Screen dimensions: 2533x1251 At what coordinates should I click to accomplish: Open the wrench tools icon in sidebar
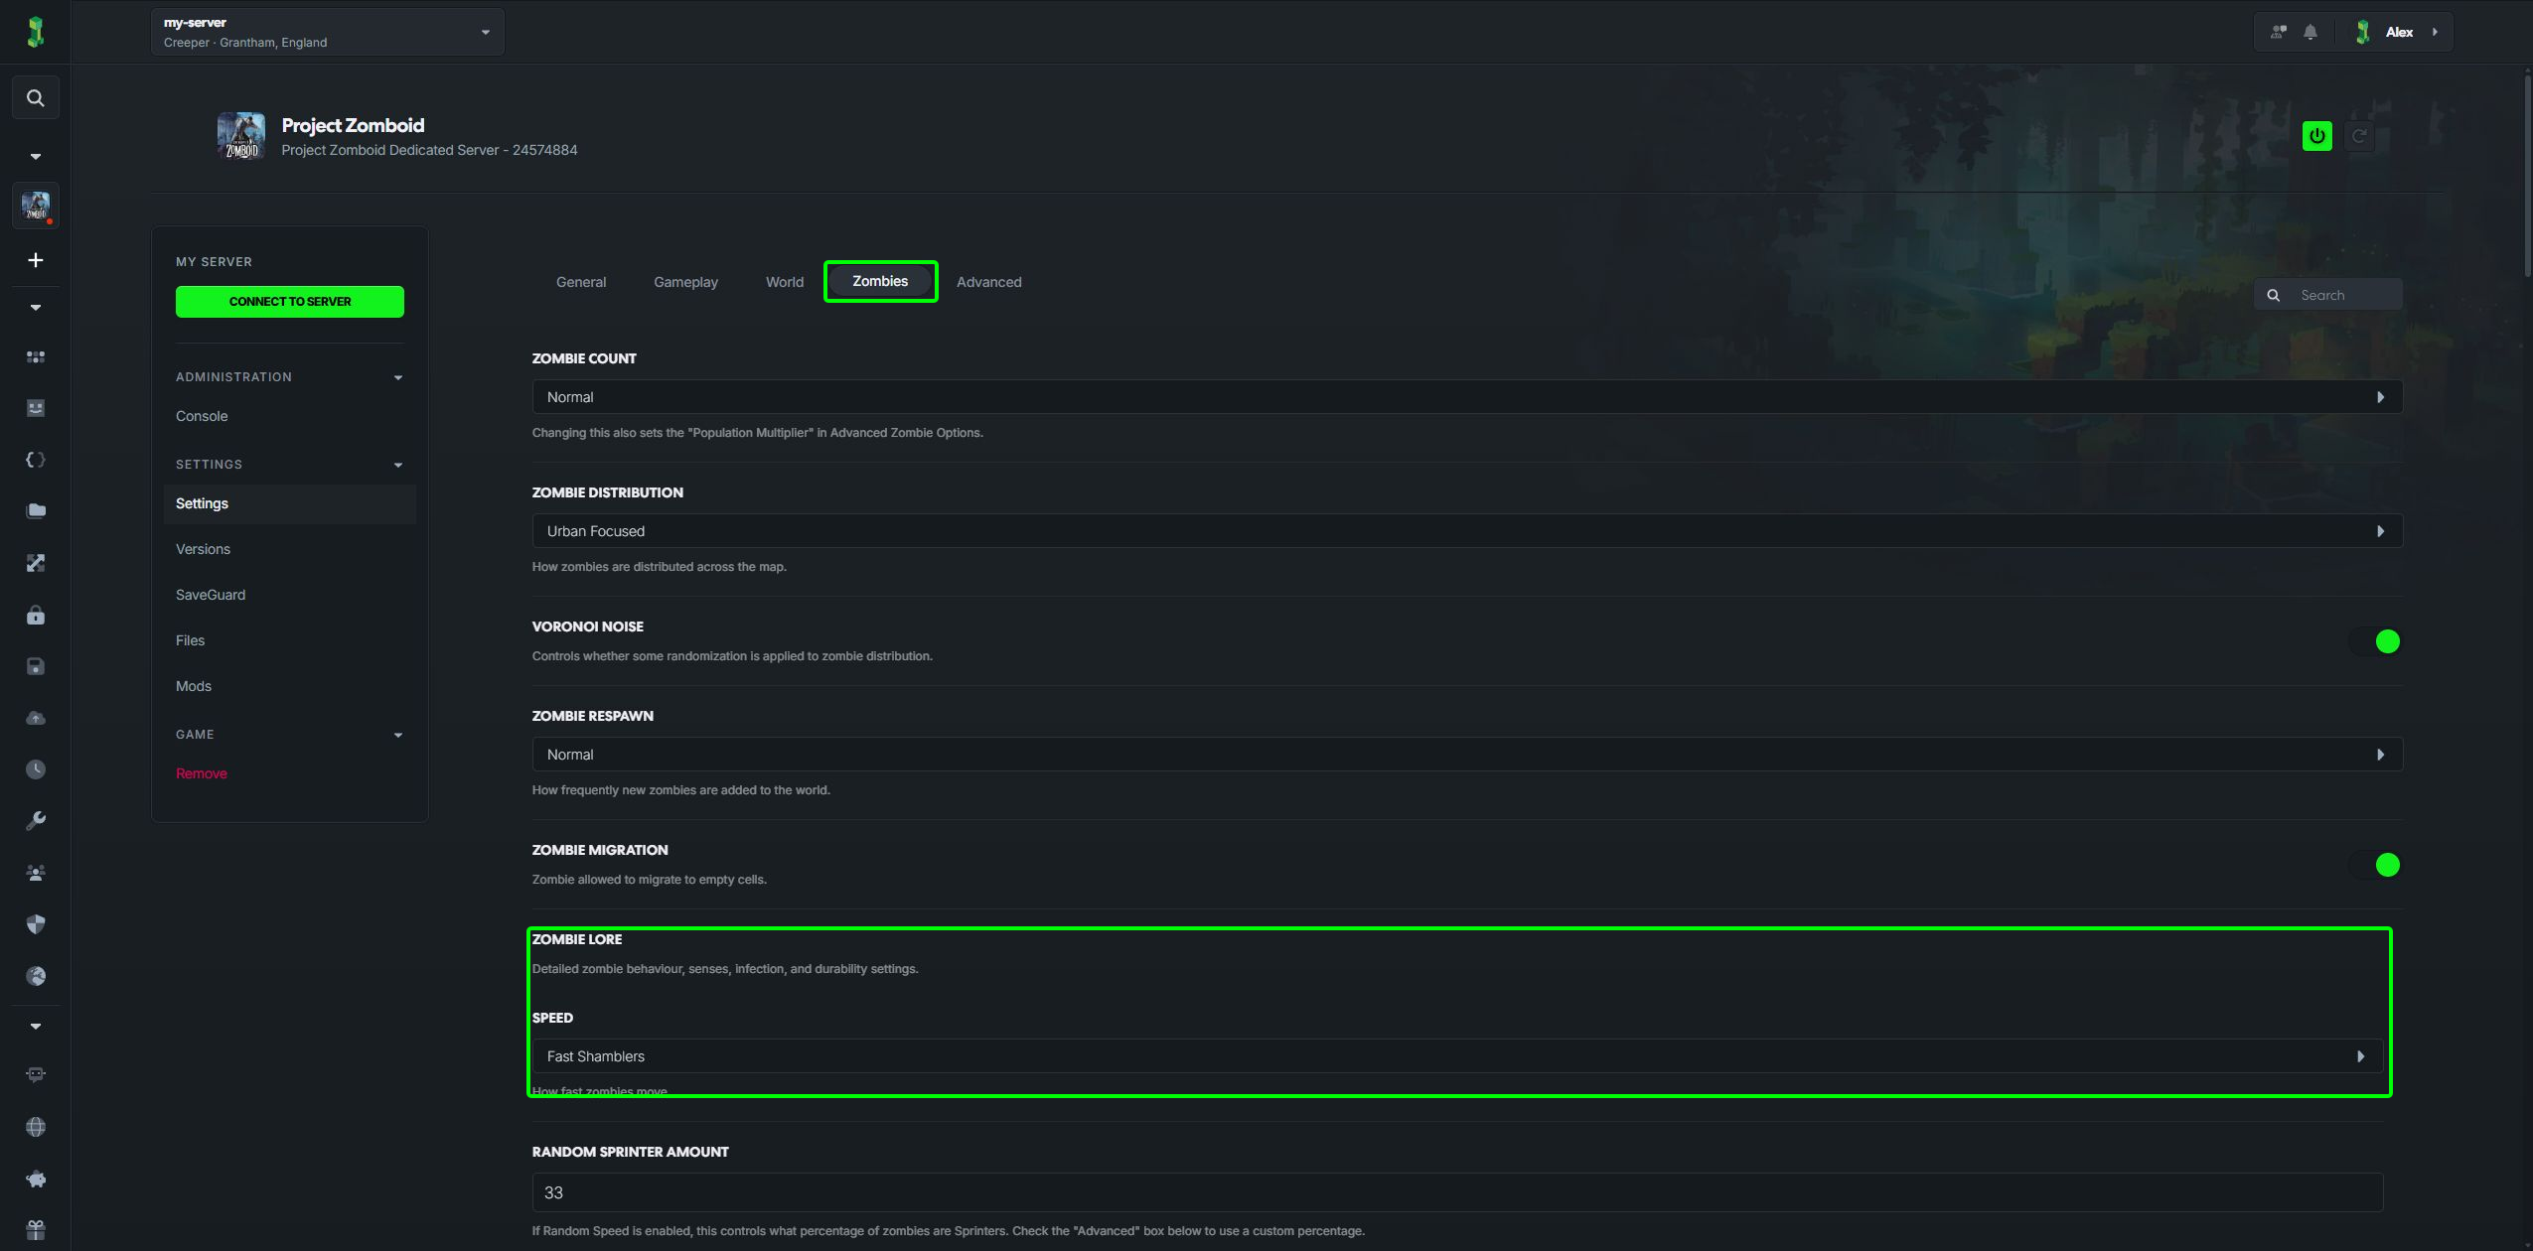click(35, 821)
